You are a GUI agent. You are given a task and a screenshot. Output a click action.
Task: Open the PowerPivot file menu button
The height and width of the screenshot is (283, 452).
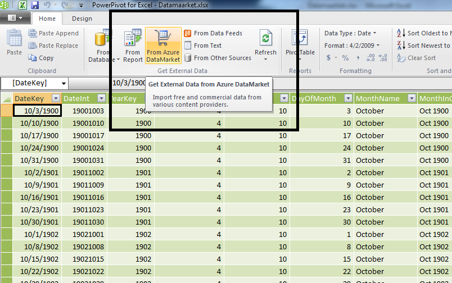tap(15, 18)
